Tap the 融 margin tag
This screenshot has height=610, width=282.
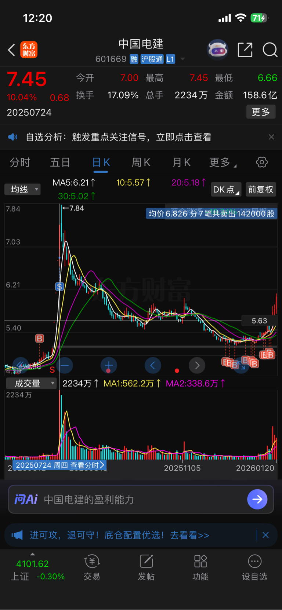click(134, 59)
